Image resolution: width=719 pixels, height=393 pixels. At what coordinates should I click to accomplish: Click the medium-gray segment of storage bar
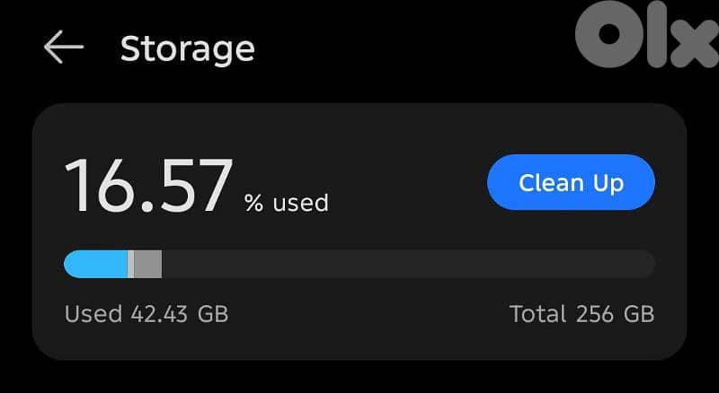[148, 264]
